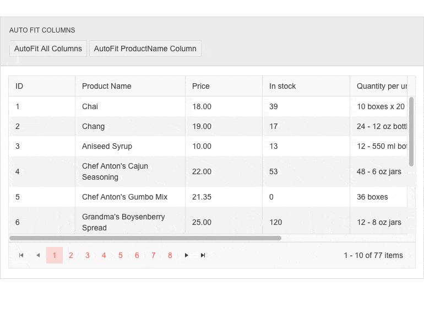Click AutoFit ProductName Column button
Viewport: 424px width, 312px height.
coord(145,49)
